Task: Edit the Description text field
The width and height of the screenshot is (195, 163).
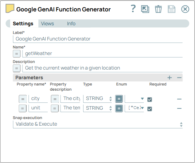Action: (x=102, y=68)
